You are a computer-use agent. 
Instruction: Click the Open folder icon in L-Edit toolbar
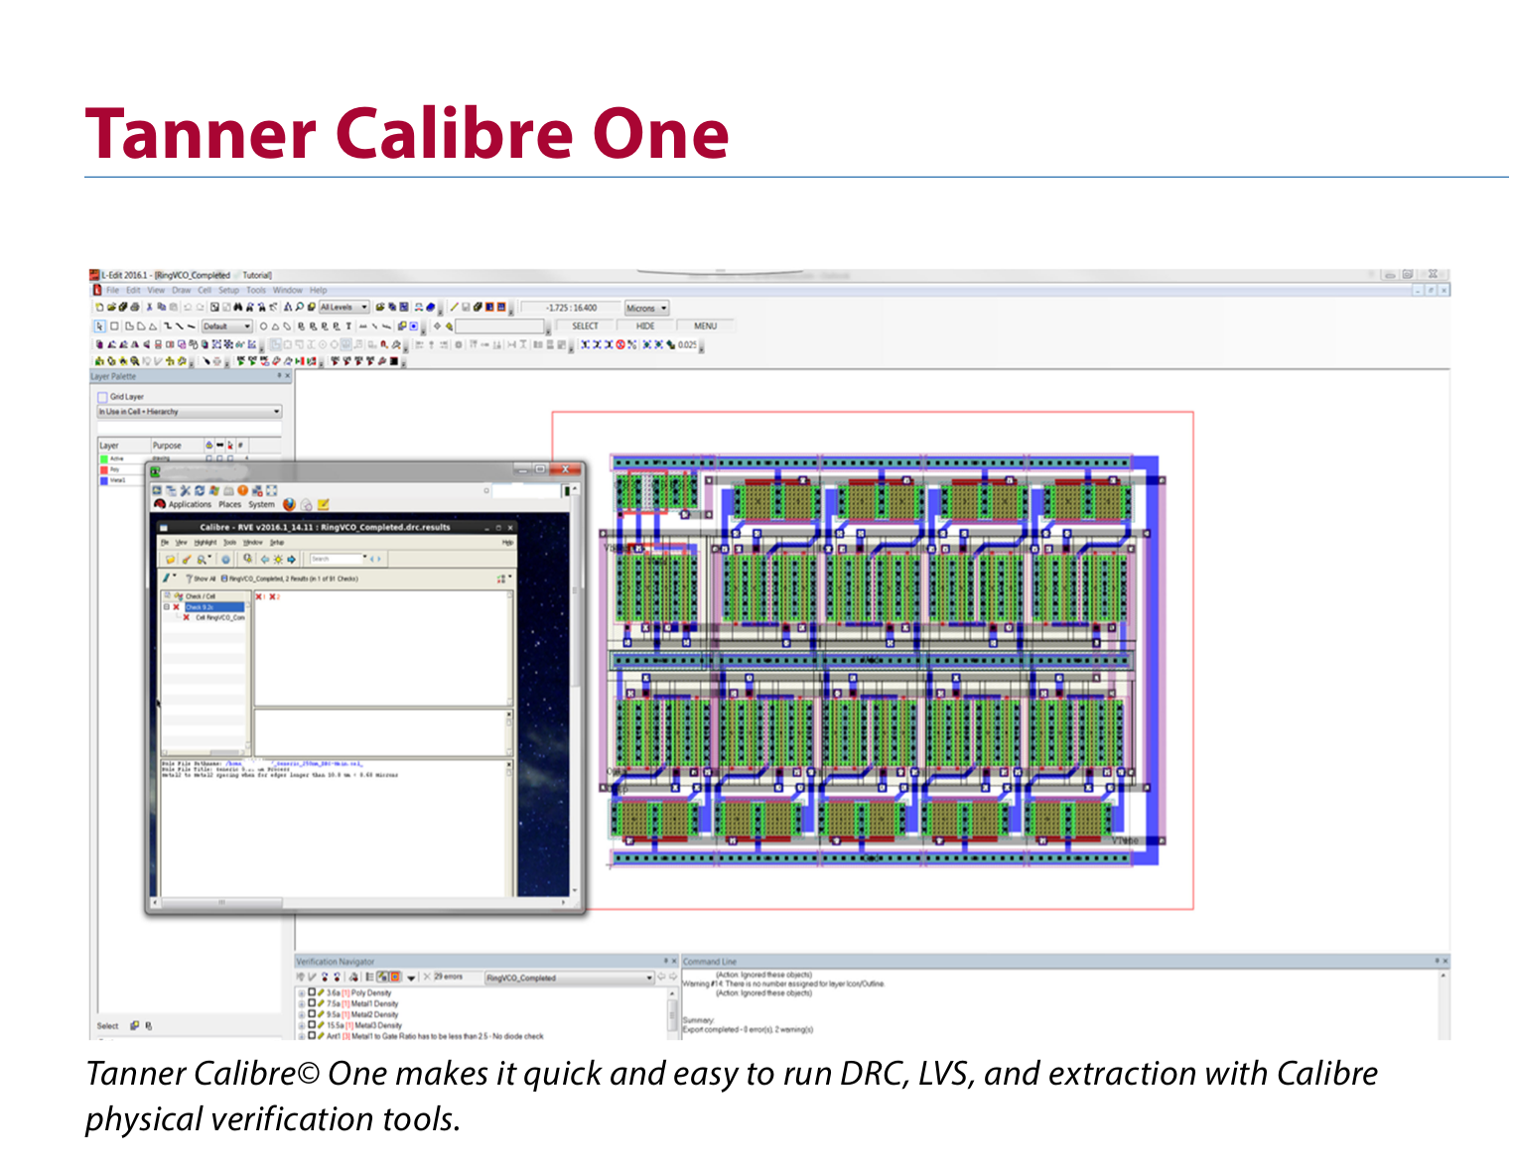(x=111, y=307)
